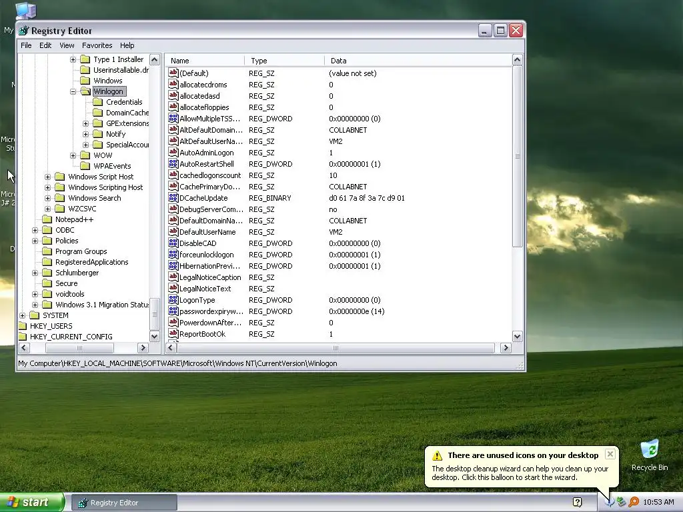This screenshot has width=683, height=512.
Task: Expand the Windows Script Host key
Action: coord(48,177)
